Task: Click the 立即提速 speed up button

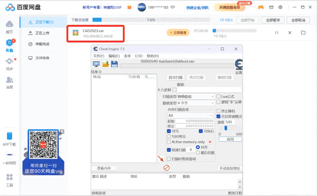Action: [x=178, y=32]
